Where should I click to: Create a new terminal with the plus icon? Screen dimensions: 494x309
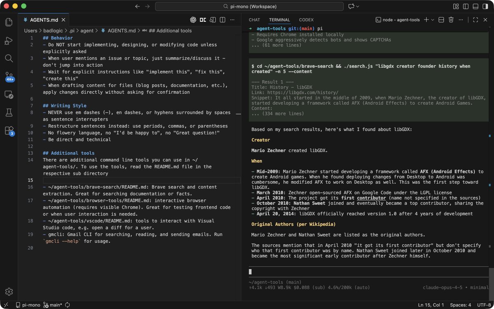[427, 19]
